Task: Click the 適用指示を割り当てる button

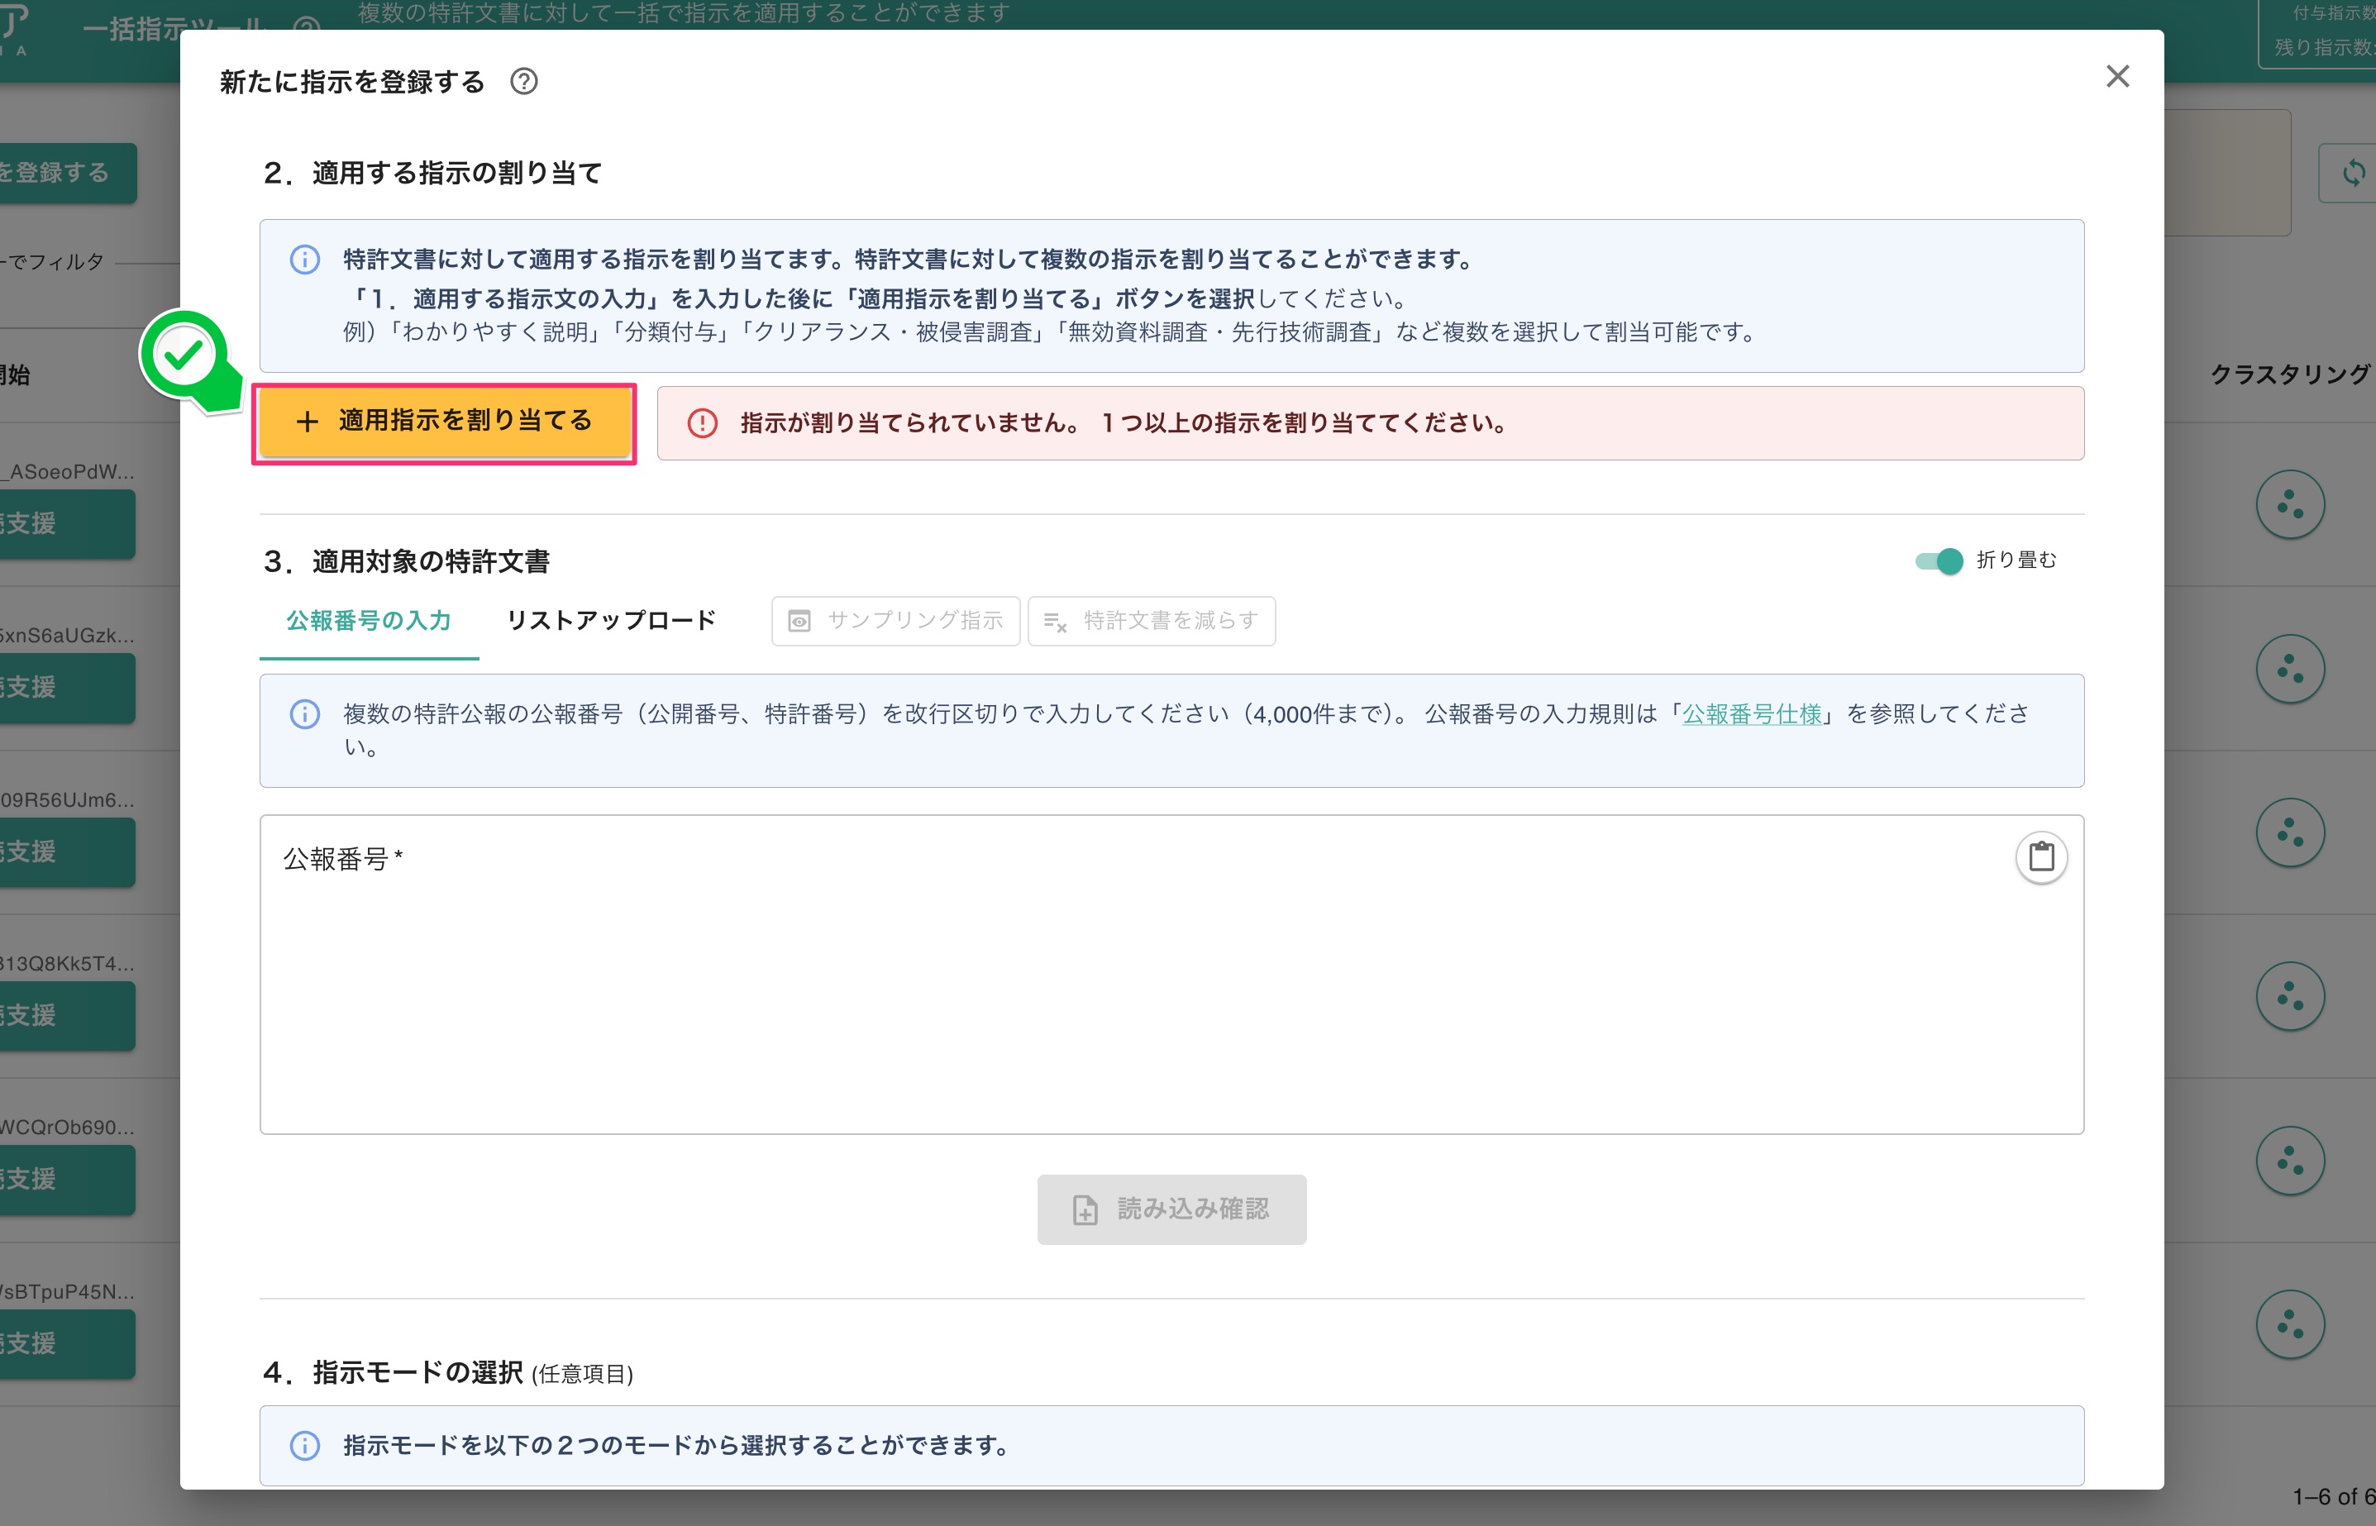Action: 444,422
